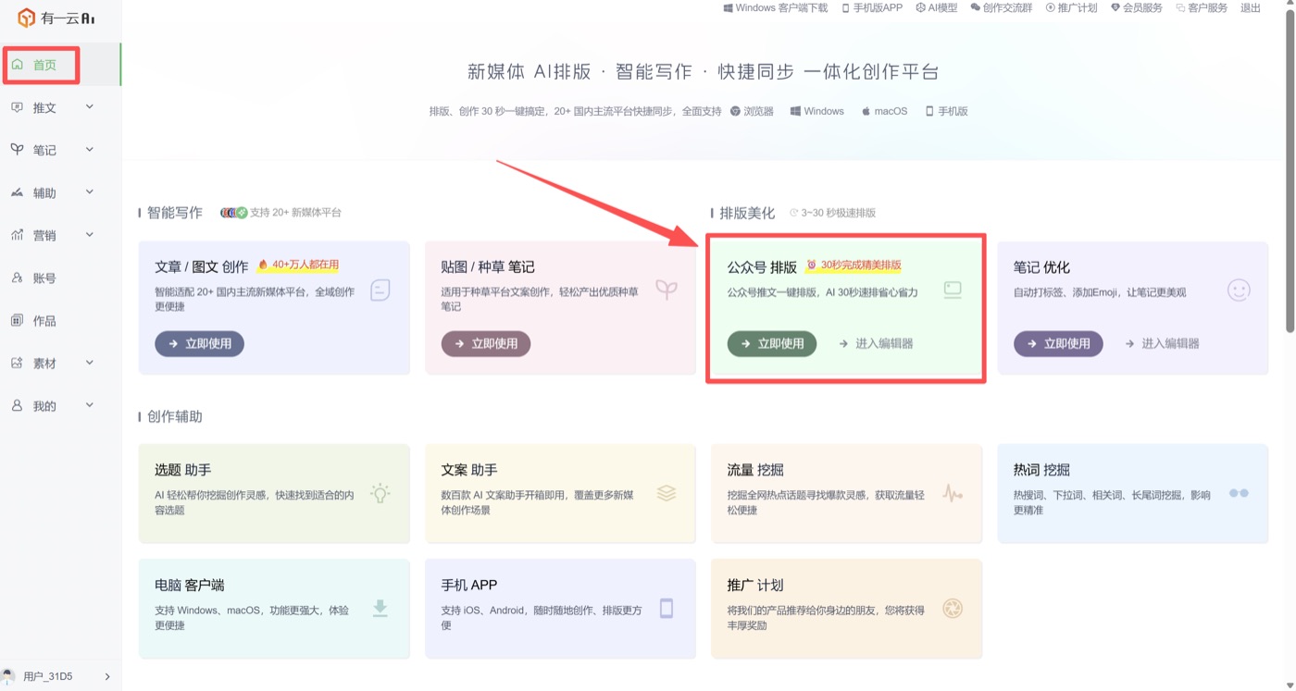Click the 账号 person icon in sidebar
The height and width of the screenshot is (691, 1296).
coord(17,278)
